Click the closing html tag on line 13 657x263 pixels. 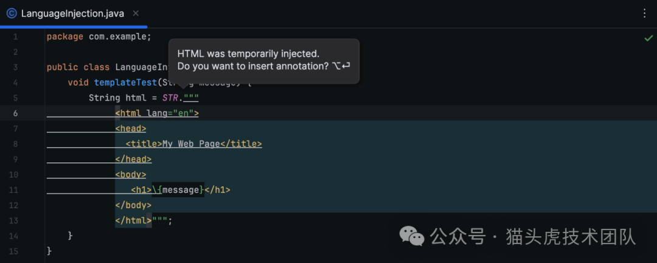[133, 220]
